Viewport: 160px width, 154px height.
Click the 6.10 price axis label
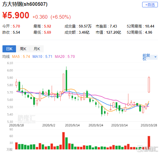tap(10, 63)
